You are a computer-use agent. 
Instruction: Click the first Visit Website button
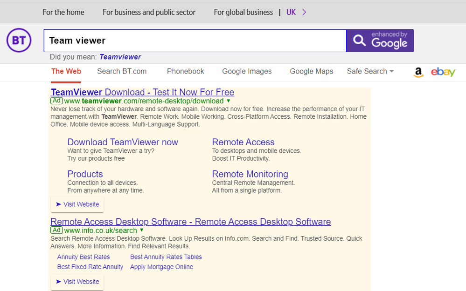[x=77, y=204]
